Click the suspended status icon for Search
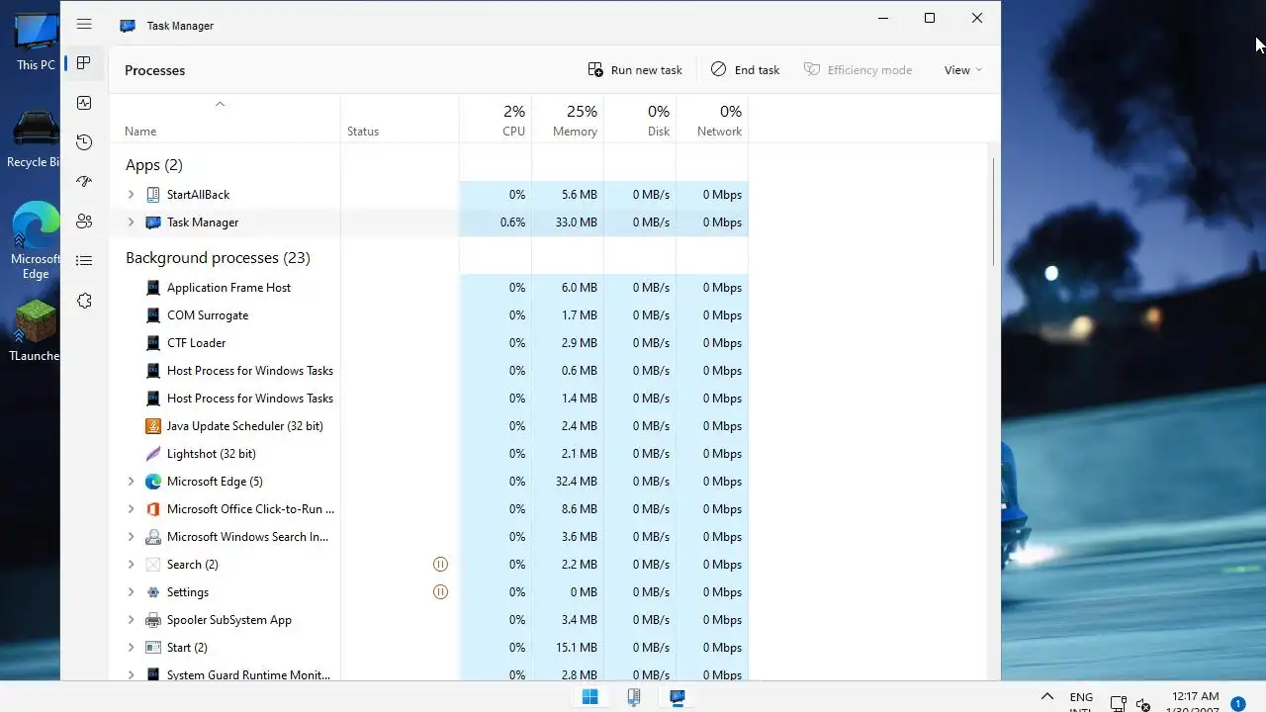This screenshot has width=1266, height=712. point(441,565)
